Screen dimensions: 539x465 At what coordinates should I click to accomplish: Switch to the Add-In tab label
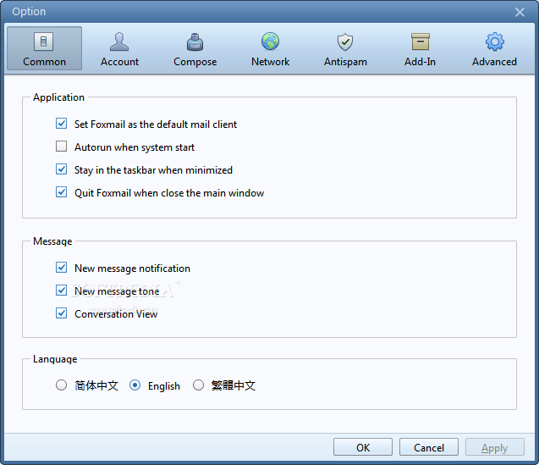420,62
